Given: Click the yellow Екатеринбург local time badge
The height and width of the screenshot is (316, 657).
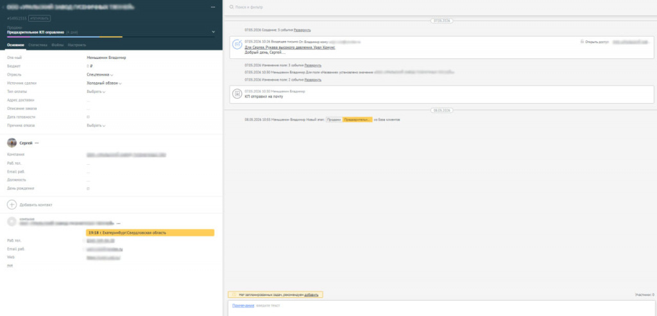Looking at the screenshot, I should (x=150, y=233).
